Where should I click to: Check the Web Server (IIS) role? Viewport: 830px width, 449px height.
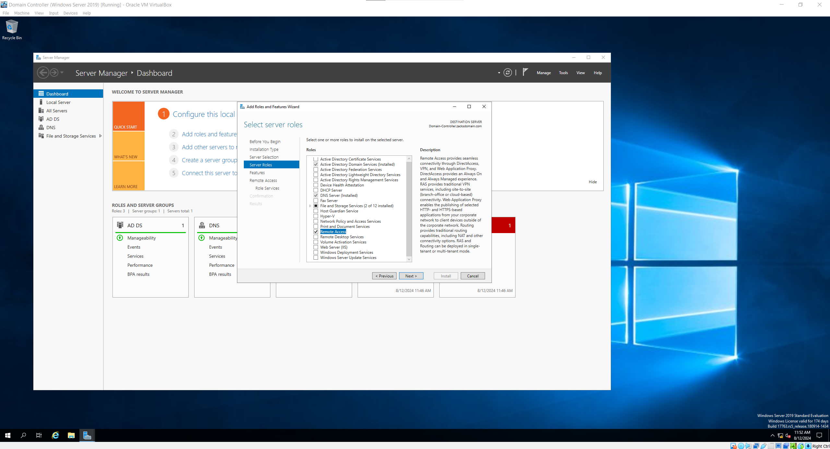coord(316,247)
